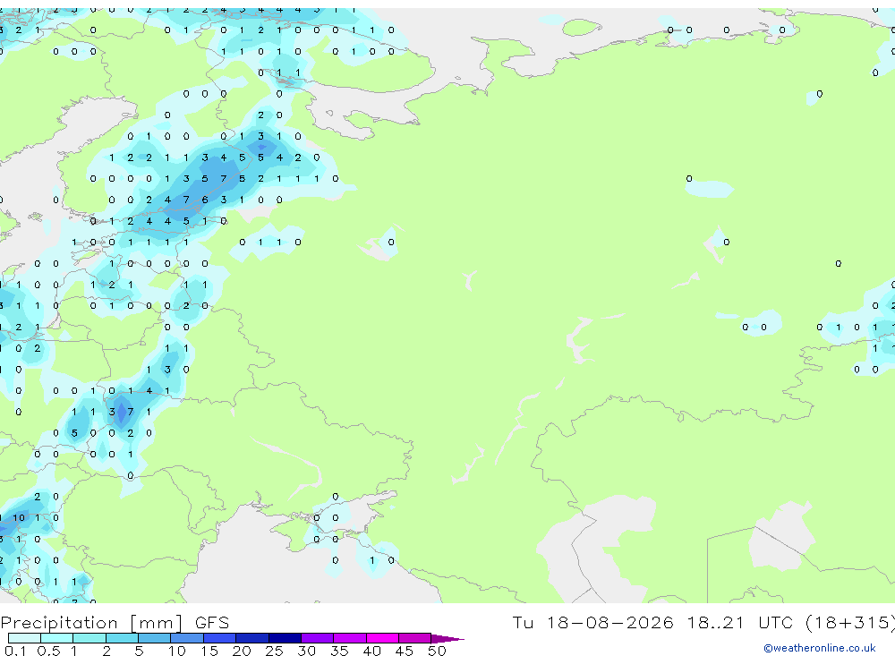Screen dimensions: 895x656
Task: Click the 10 to 15 mm legend swatch
Action: pyautogui.click(x=187, y=638)
